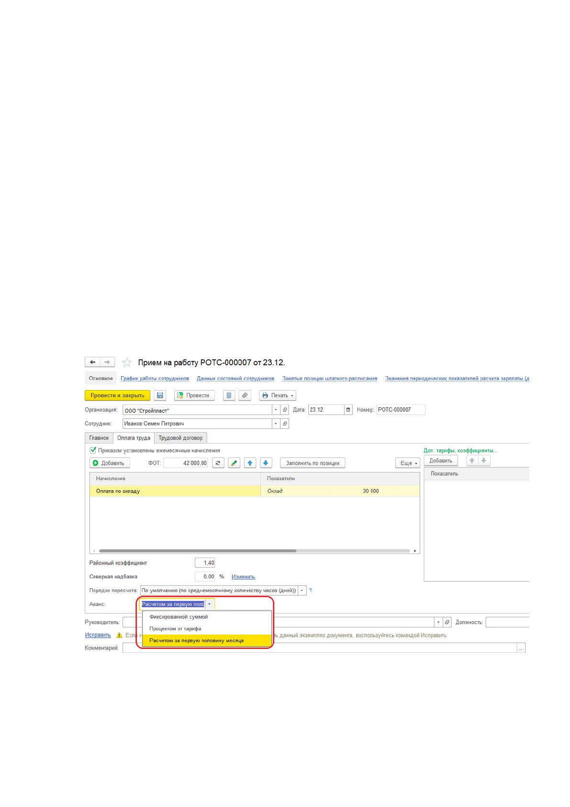Image resolution: width=570 pixels, height=807 pixels.
Task: Click the Провести и закрыть button
Action: (x=118, y=395)
